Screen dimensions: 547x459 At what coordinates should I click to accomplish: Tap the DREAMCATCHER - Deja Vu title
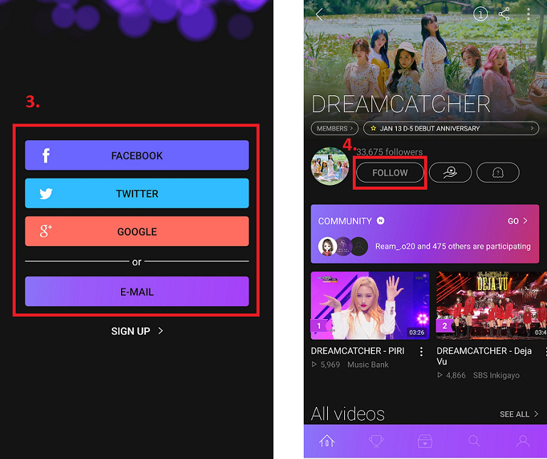click(484, 356)
